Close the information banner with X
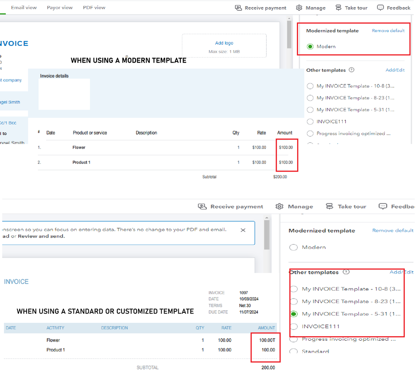417x385 pixels. (x=243, y=230)
